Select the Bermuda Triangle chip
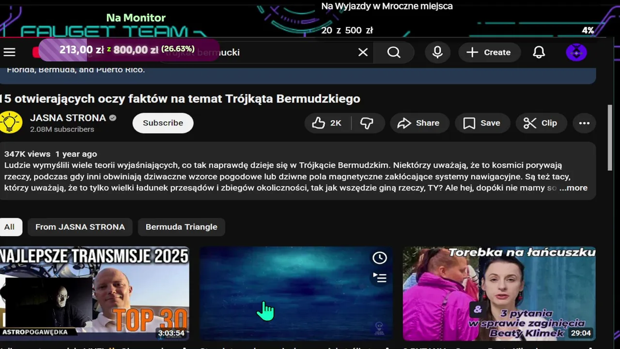Screen dimensions: 620x349 (x=181, y=227)
